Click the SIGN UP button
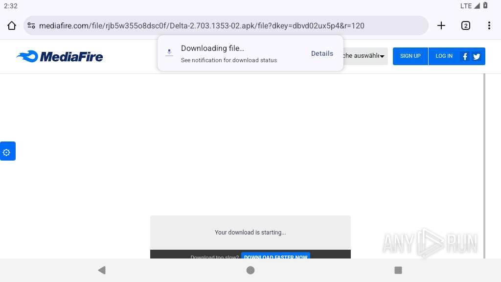This screenshot has height=282, width=501. [x=410, y=56]
